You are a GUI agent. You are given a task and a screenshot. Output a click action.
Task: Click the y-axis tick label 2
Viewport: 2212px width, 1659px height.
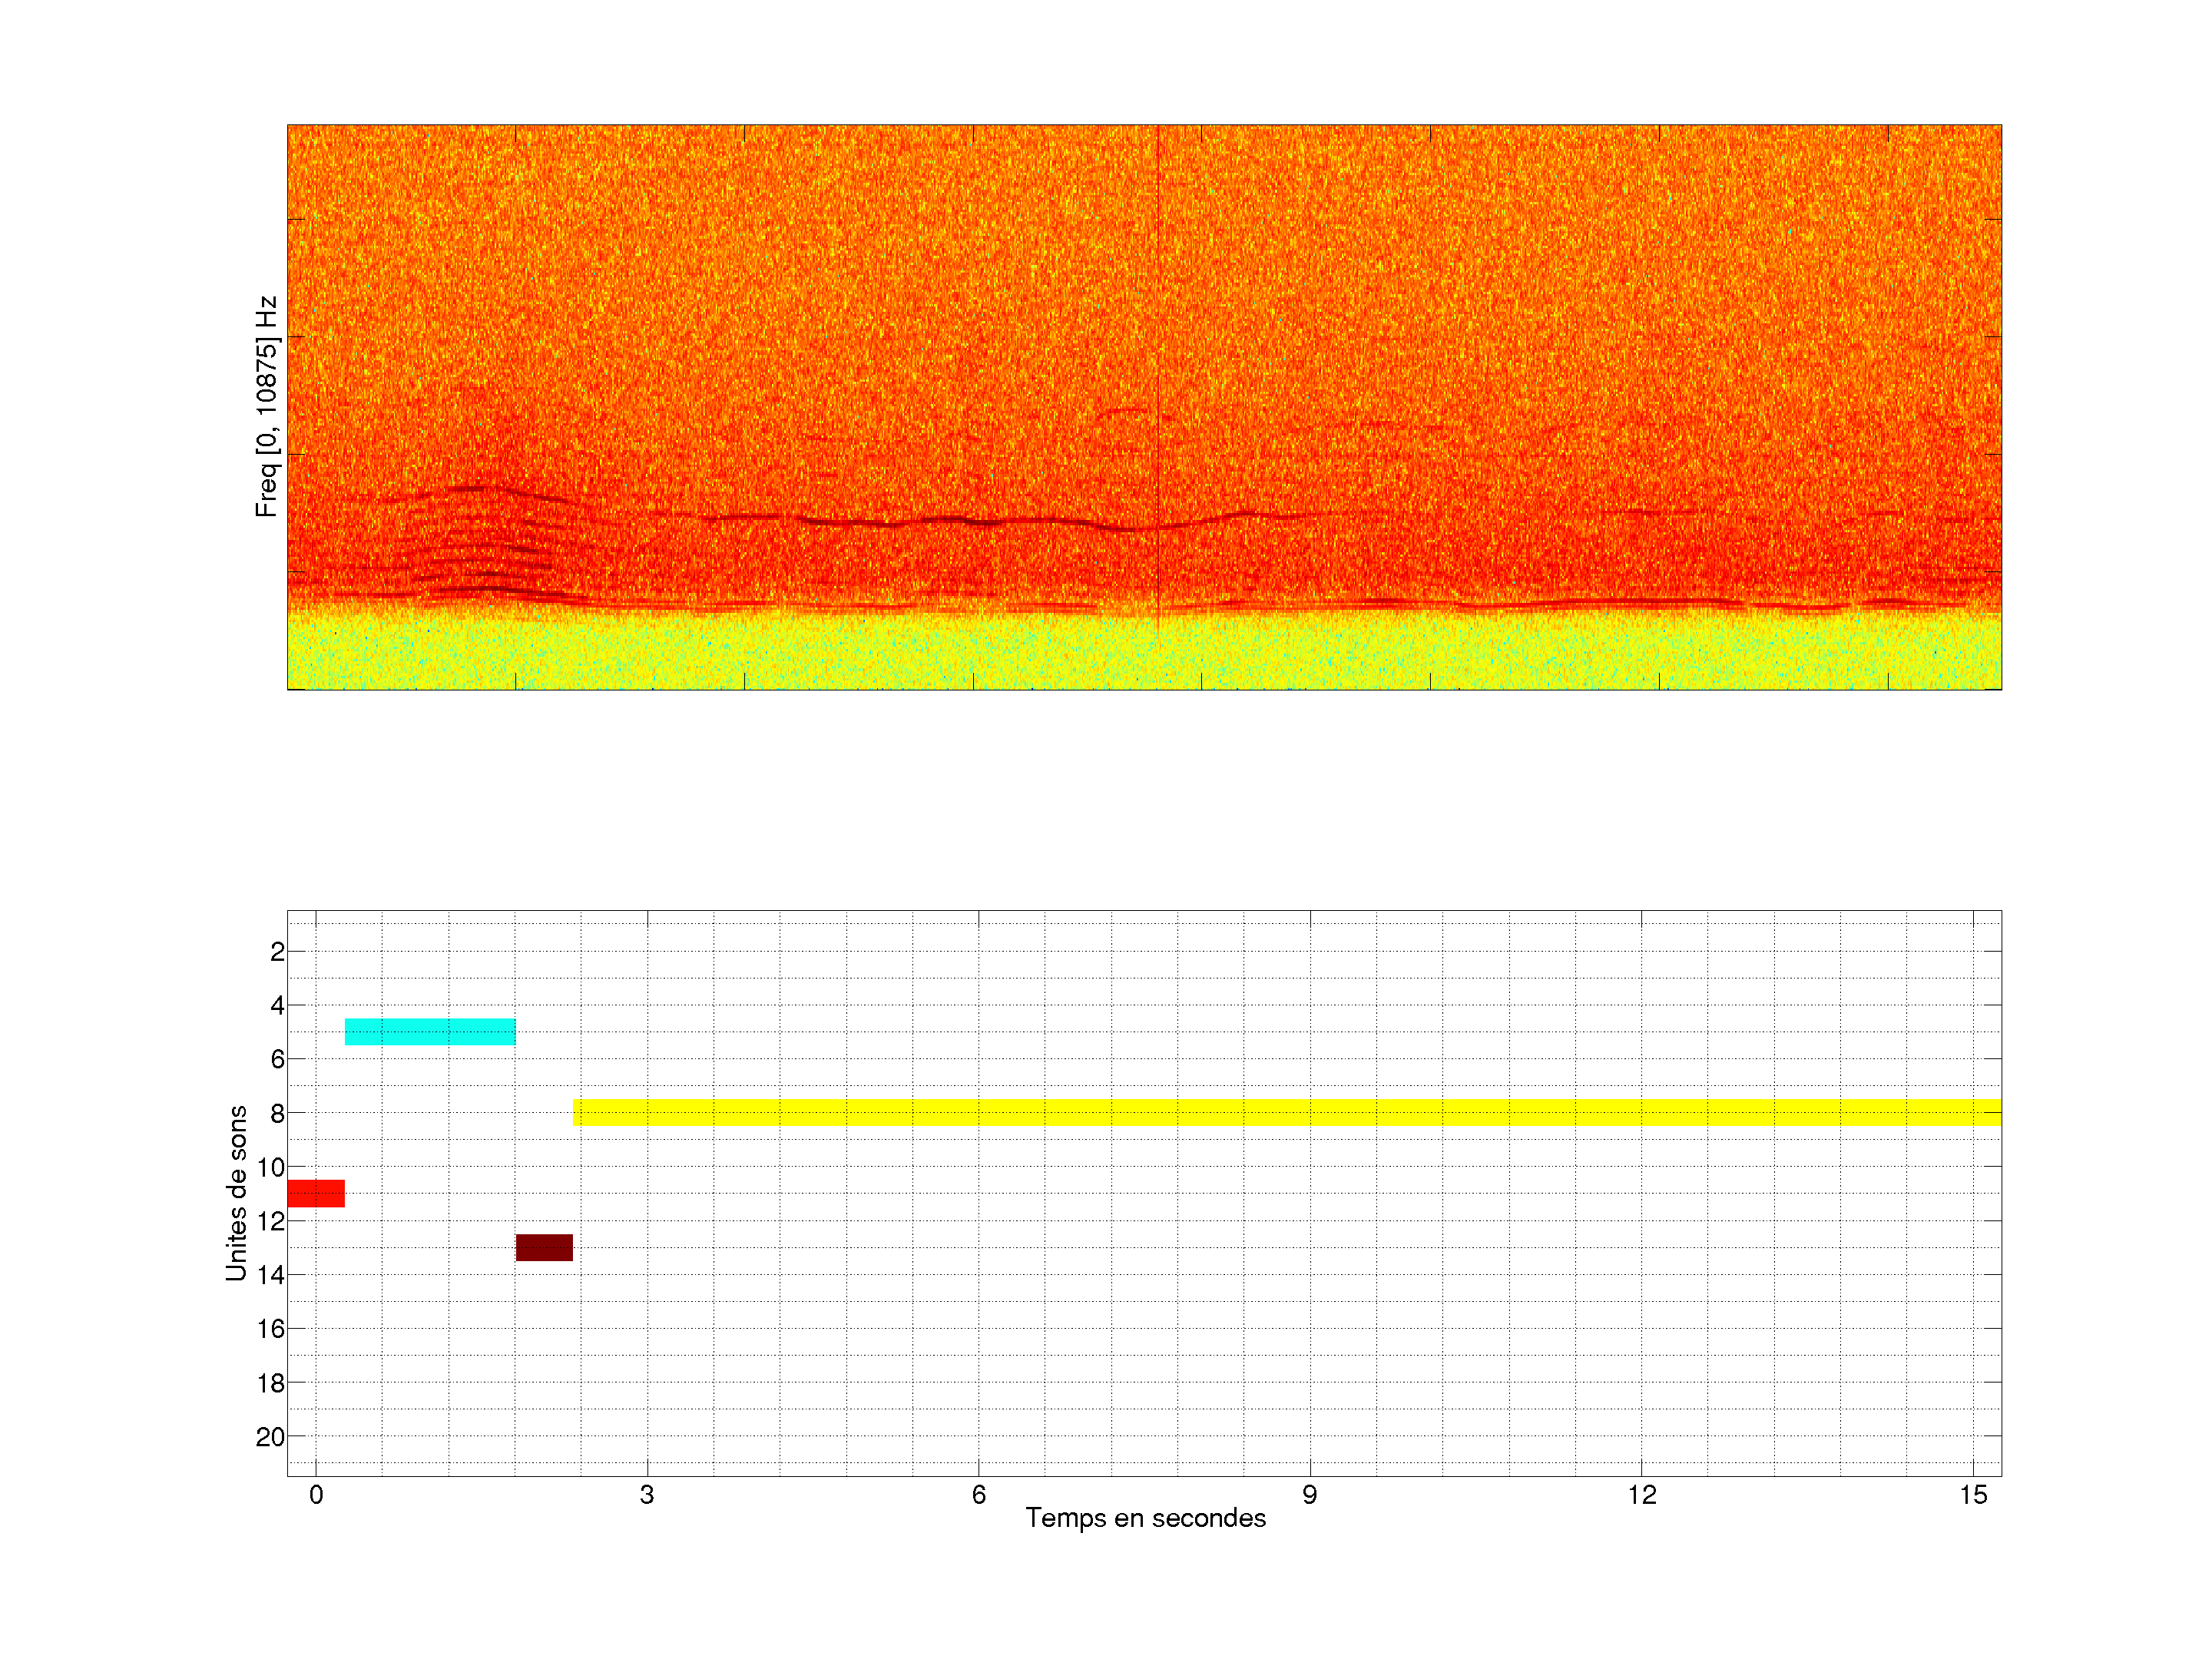(277, 952)
